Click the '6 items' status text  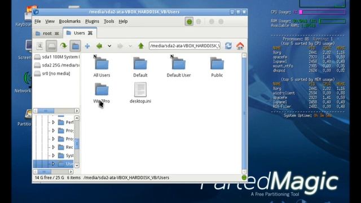tap(74, 178)
